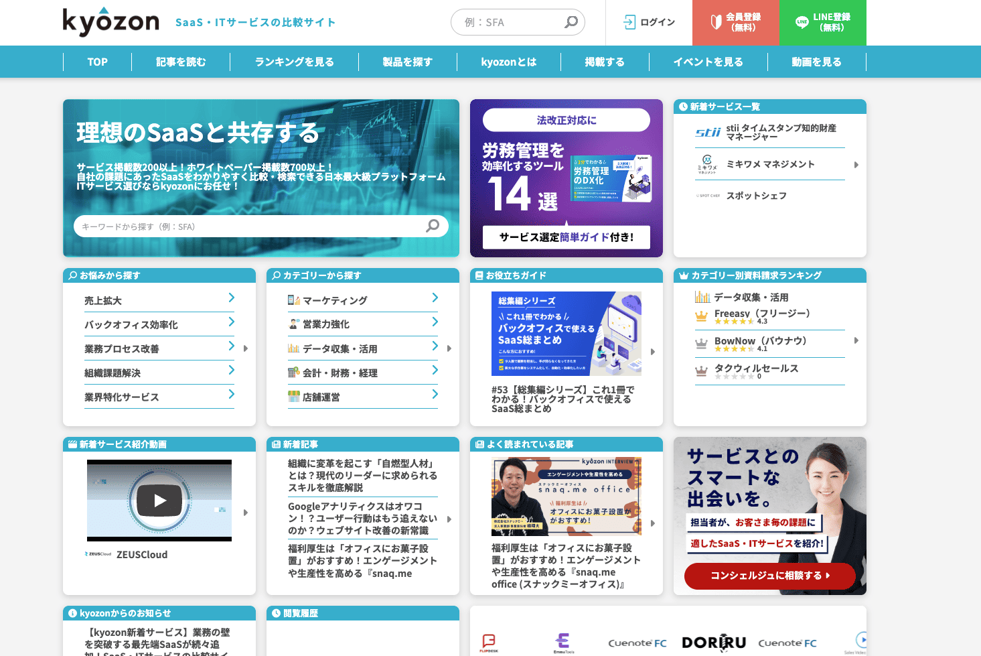Open the 福利厚生 snaq.me article in 新着記事
The image size is (981, 656).
point(363,561)
